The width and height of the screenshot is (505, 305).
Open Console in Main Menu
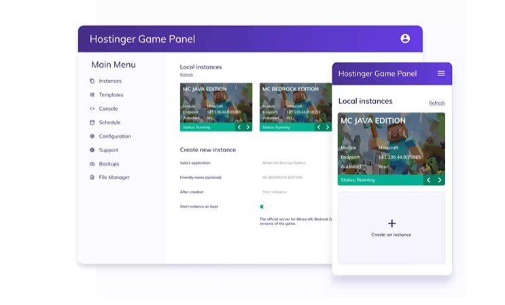pyautogui.click(x=108, y=109)
